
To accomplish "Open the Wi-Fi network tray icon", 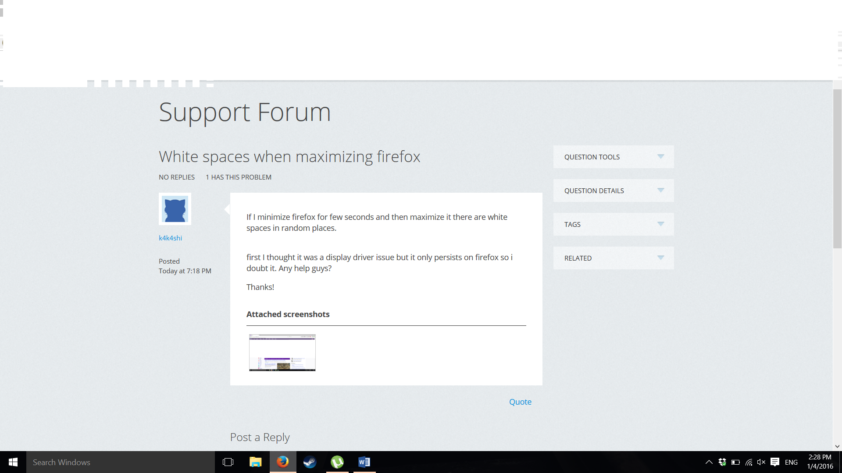I will [749, 462].
